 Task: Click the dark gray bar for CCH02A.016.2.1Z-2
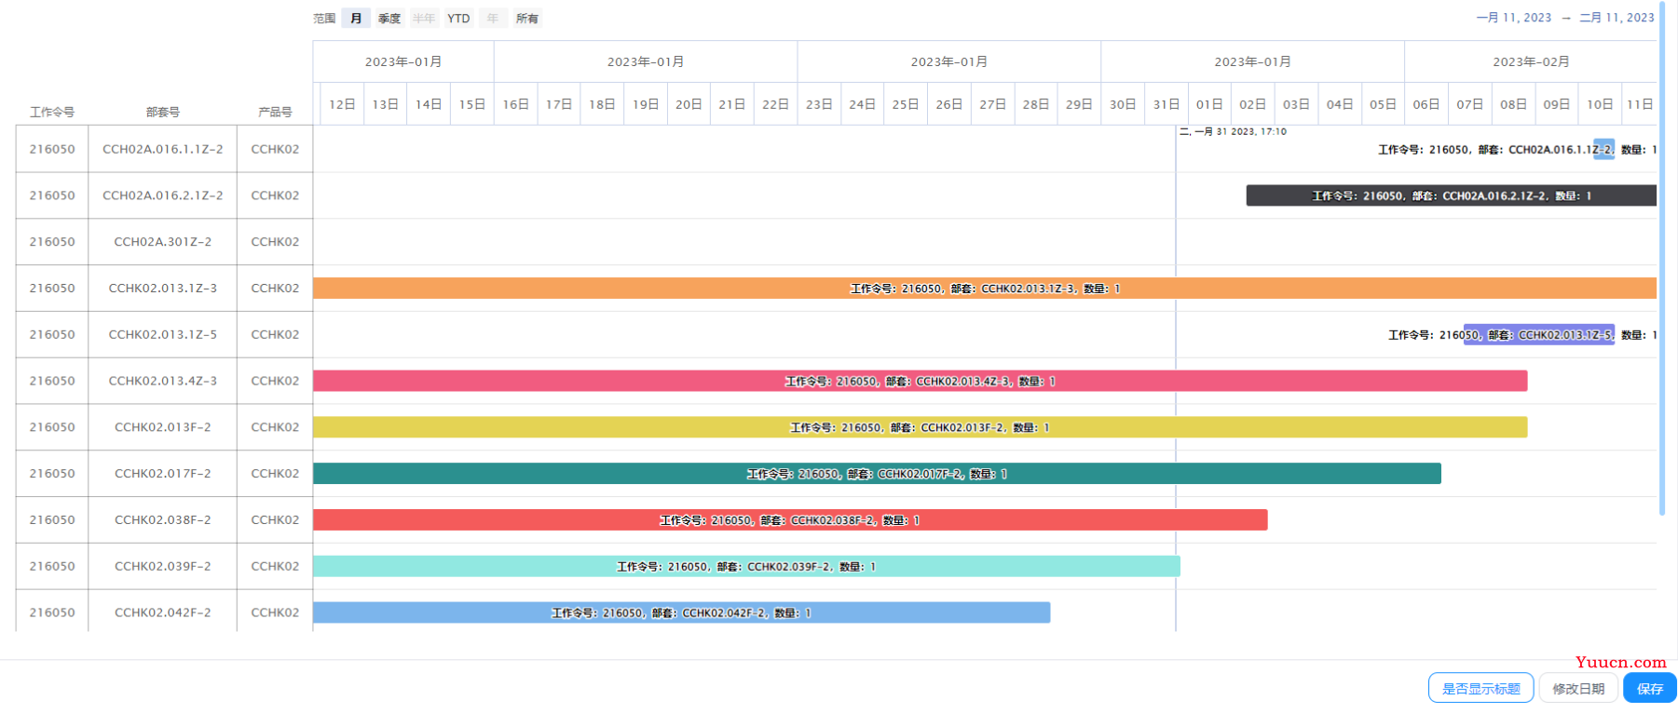[x=1452, y=195]
